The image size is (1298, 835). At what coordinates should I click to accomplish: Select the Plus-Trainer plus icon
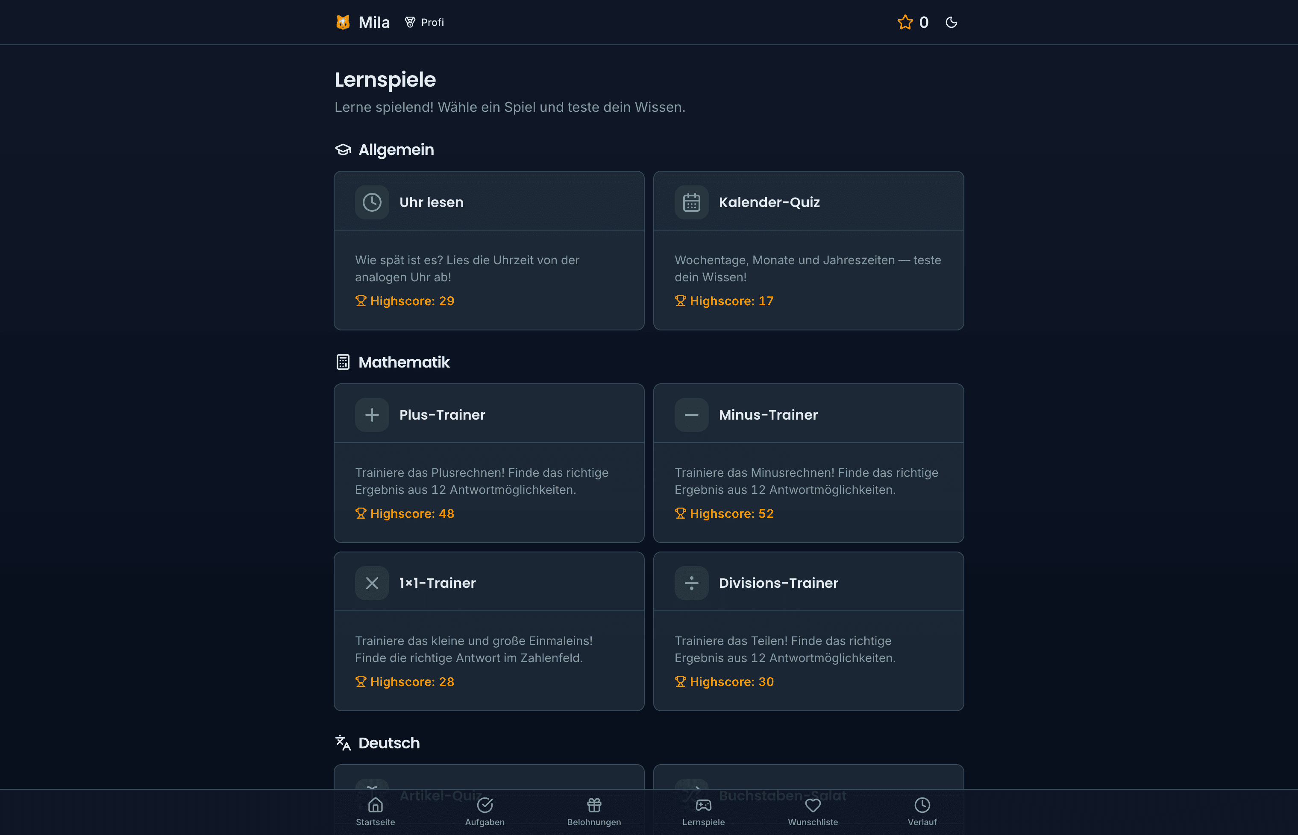(372, 415)
